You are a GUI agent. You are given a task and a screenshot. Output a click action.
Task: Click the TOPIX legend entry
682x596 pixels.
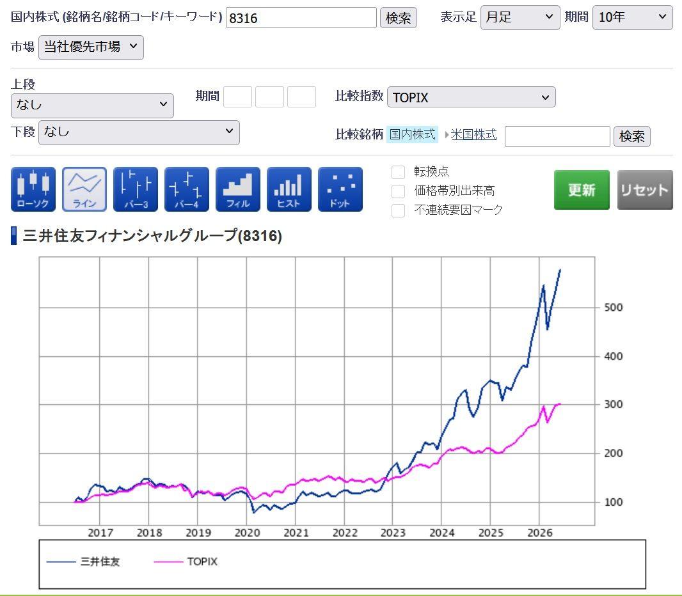(186, 561)
